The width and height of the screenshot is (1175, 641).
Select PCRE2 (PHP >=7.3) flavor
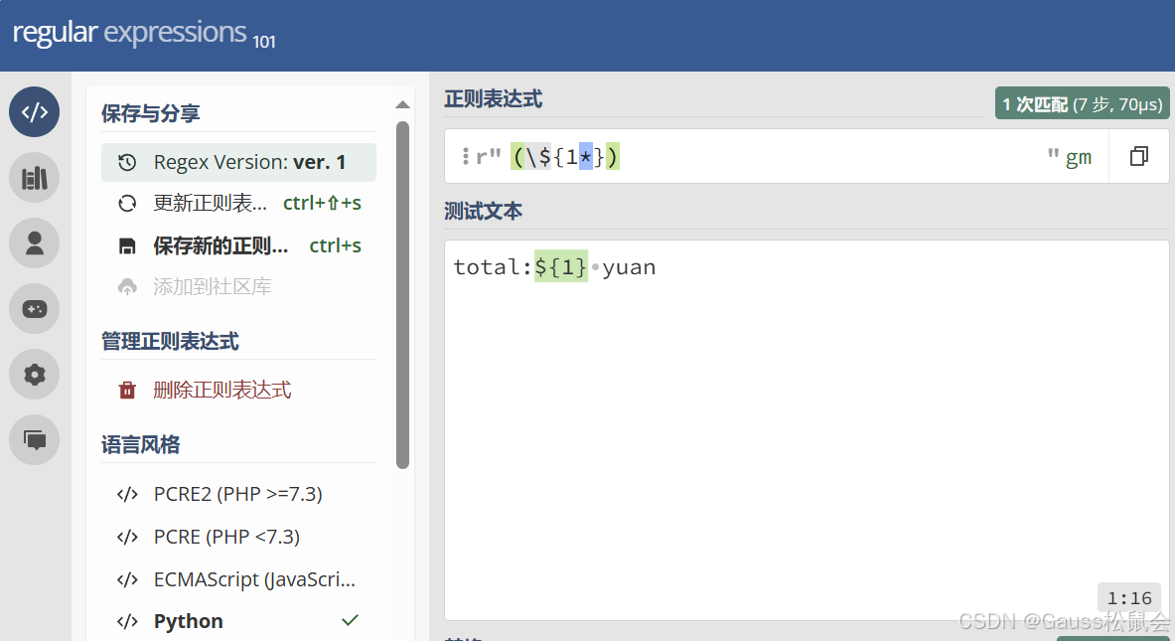pos(238,494)
